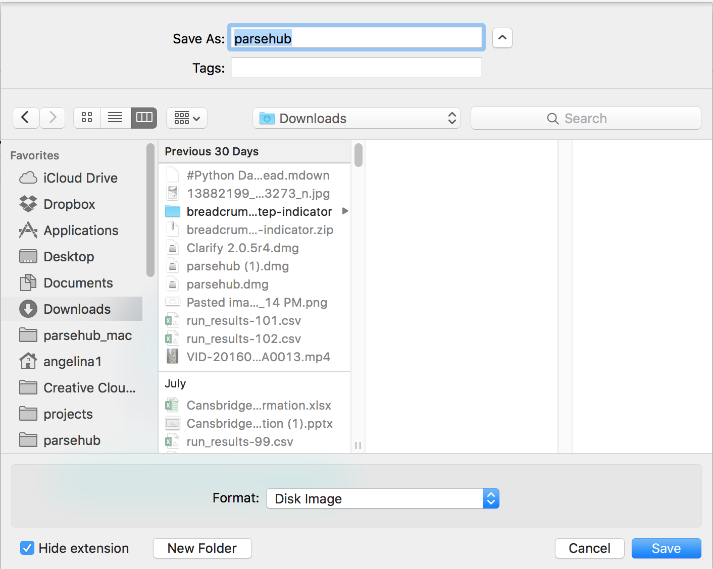Screen dimensions: 713x569
Task: Select the breadcrum...tep-indicator folder
Action: tap(254, 211)
